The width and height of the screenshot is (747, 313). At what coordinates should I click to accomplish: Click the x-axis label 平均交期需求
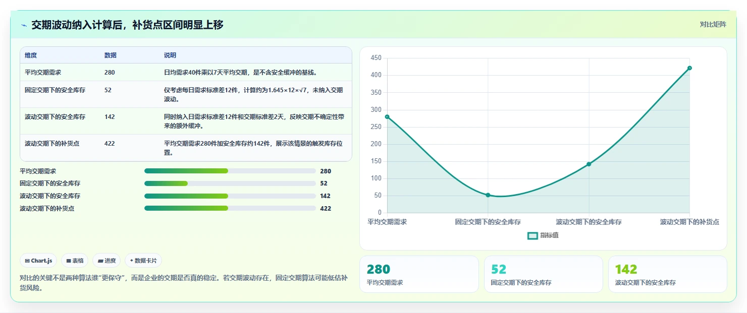point(387,222)
